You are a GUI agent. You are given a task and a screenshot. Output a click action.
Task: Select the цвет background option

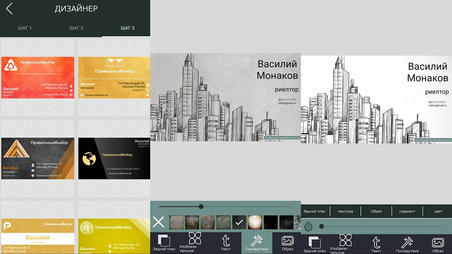438,211
